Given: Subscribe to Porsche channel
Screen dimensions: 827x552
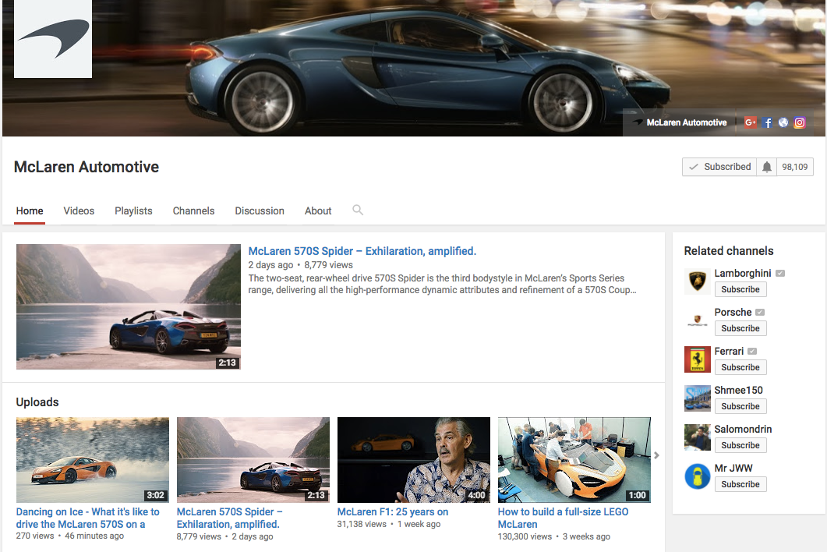Looking at the screenshot, I should (x=740, y=328).
